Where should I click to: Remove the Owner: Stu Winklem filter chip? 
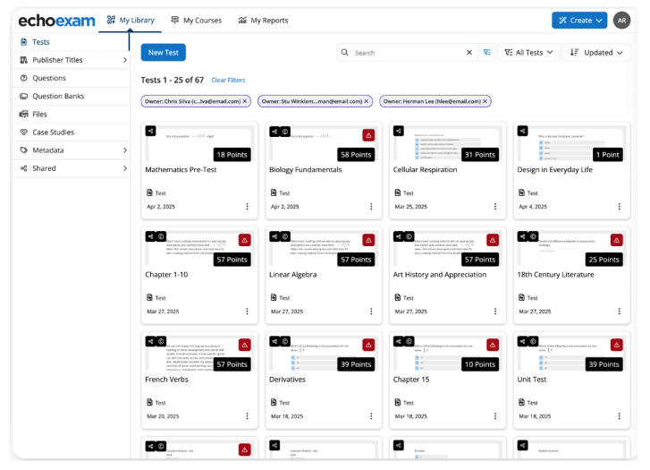(366, 101)
